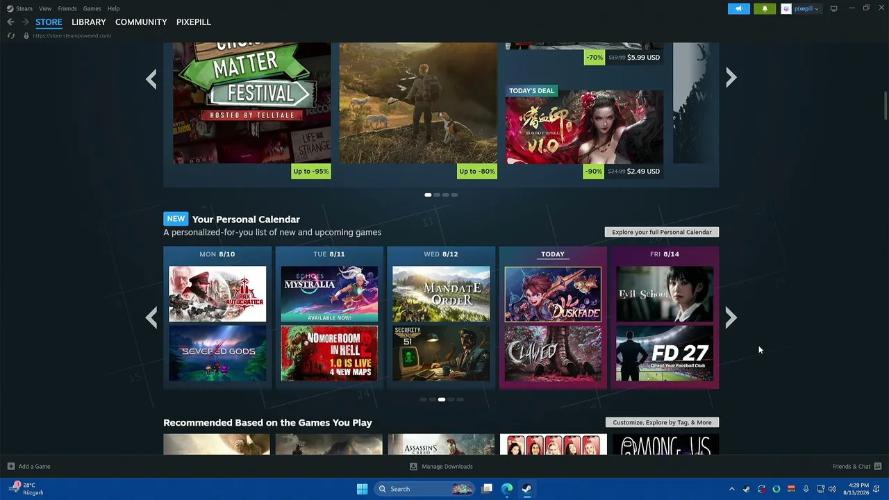Switch to Big Picture mode icon
This screenshot has width=889, height=500.
[x=833, y=8]
